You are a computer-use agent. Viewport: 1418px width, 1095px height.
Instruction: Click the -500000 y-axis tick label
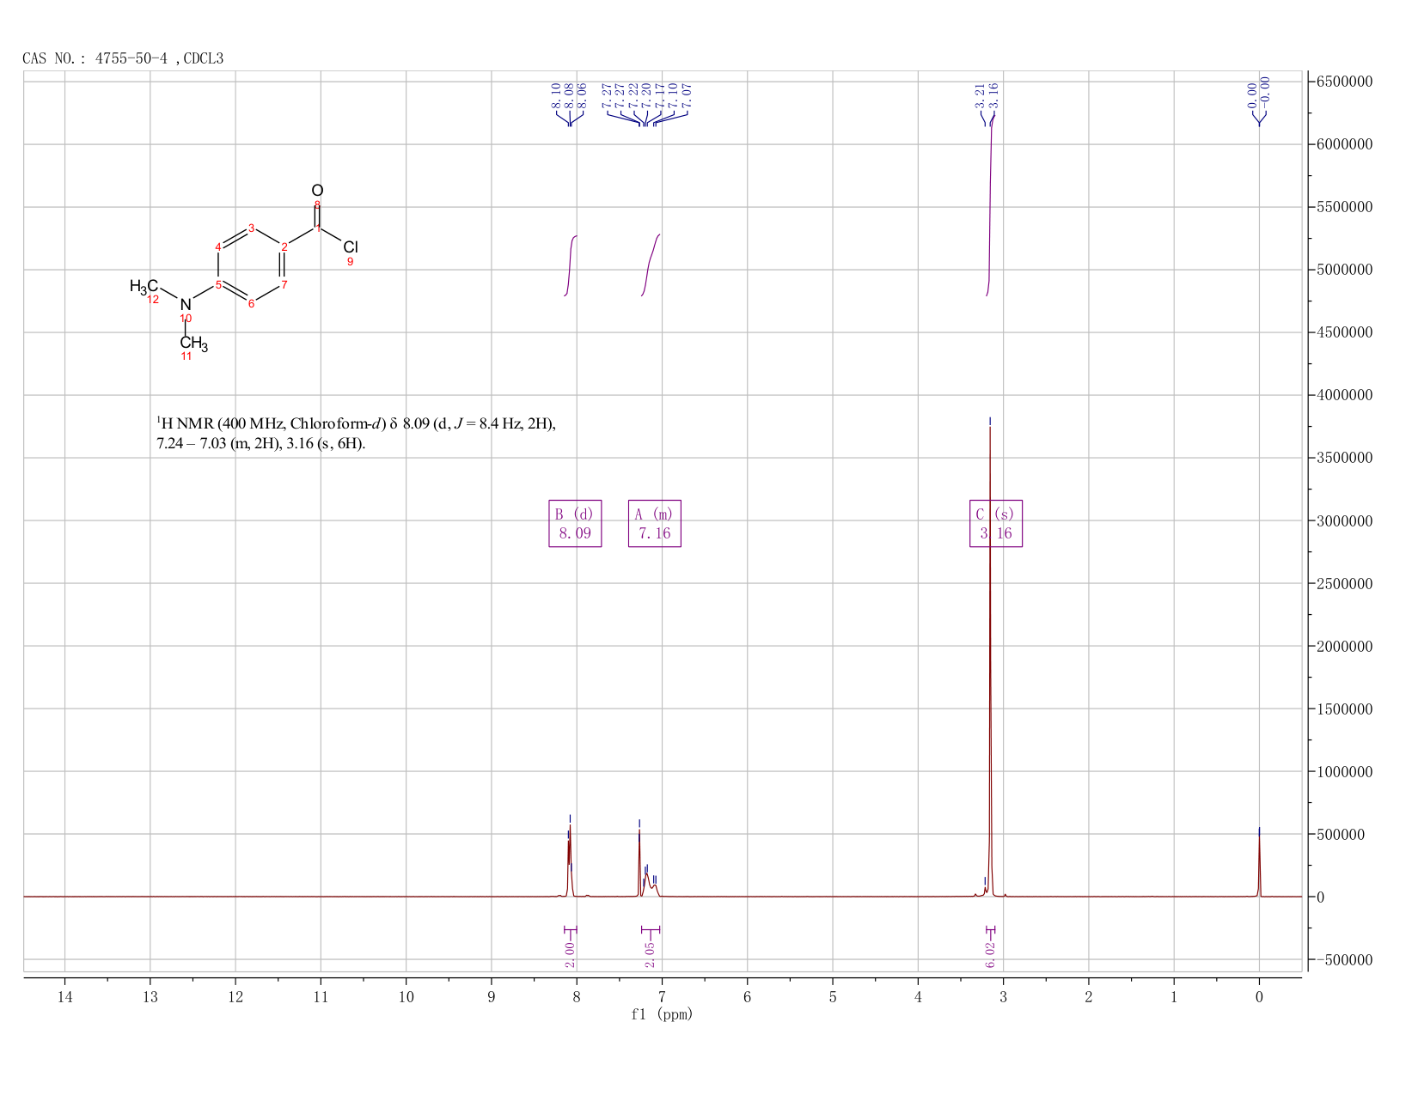[1343, 959]
